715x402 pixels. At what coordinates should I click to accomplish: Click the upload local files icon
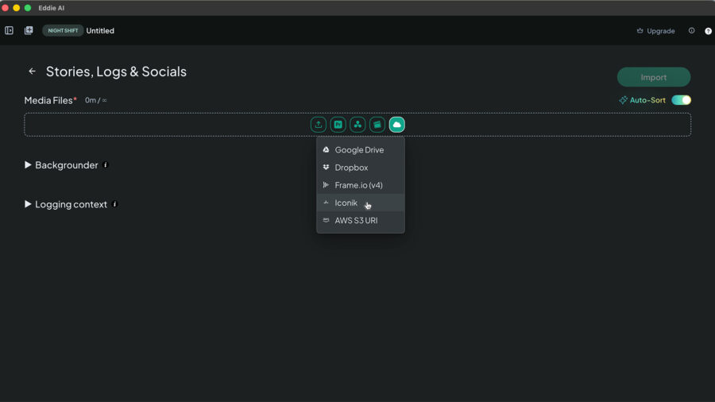click(319, 125)
